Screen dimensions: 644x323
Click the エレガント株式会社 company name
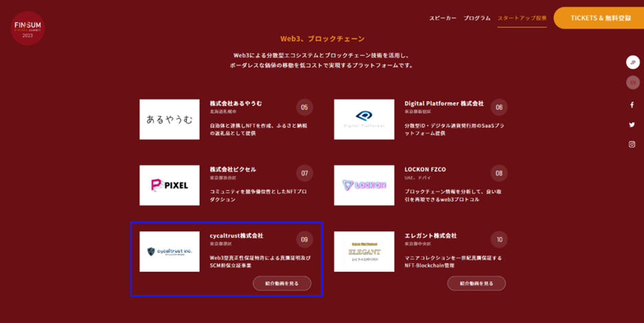(x=430, y=236)
